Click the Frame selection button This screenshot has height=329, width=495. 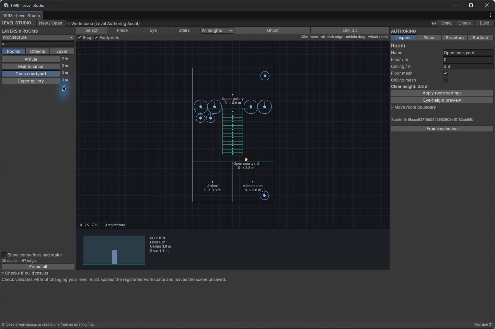coord(442,129)
